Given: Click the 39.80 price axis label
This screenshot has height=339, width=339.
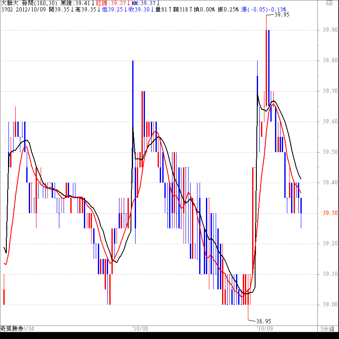Looking at the screenshot, I should coord(330,60).
